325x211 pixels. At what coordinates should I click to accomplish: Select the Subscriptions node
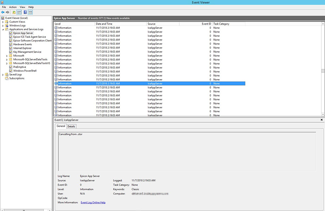pyautogui.click(x=17, y=78)
